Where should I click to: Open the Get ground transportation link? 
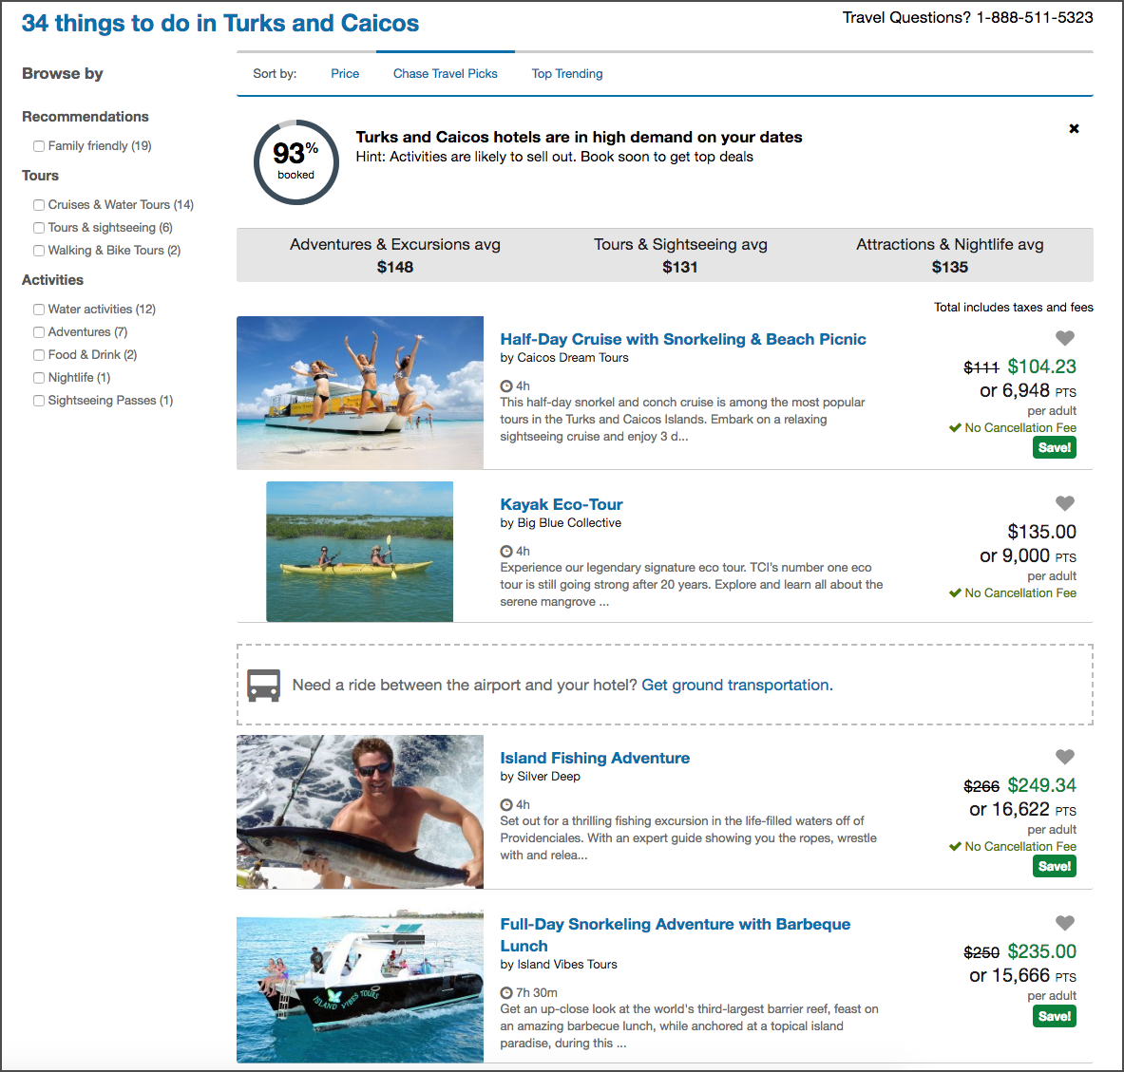[734, 685]
